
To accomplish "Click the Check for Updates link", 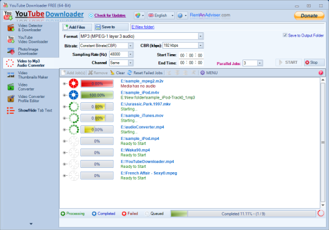I will click(x=110, y=15).
